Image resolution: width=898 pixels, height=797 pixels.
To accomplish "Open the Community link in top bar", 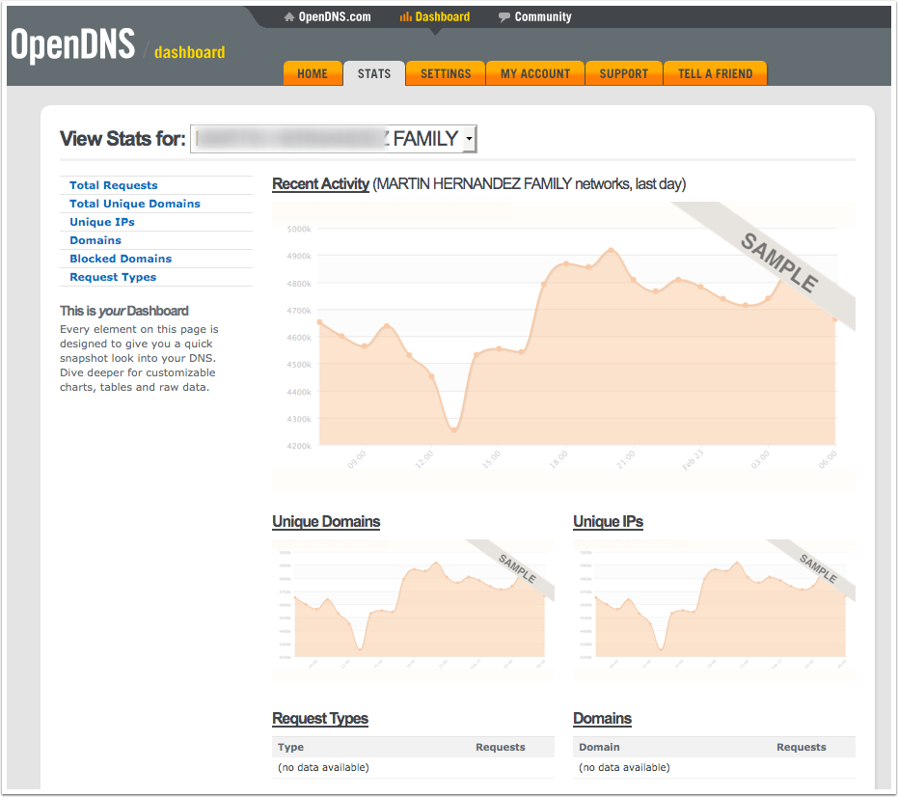I will [543, 17].
